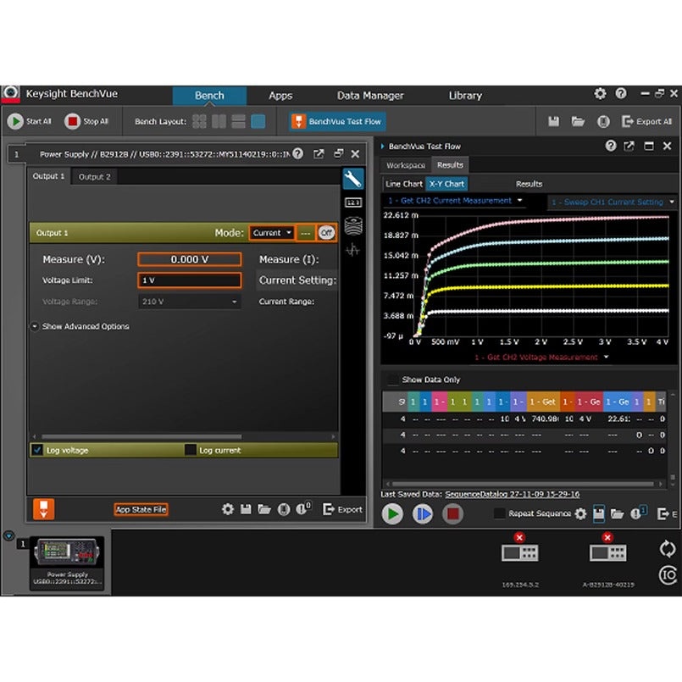Screen dimensions: 682x682
Task: Select X-Y Chart view
Action: 446,184
